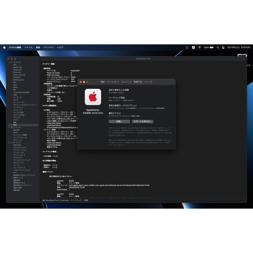Open the Wi-Fi status menu

point(200,47)
